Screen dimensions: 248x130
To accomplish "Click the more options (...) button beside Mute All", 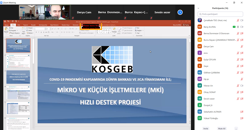I will tap(236, 128).
